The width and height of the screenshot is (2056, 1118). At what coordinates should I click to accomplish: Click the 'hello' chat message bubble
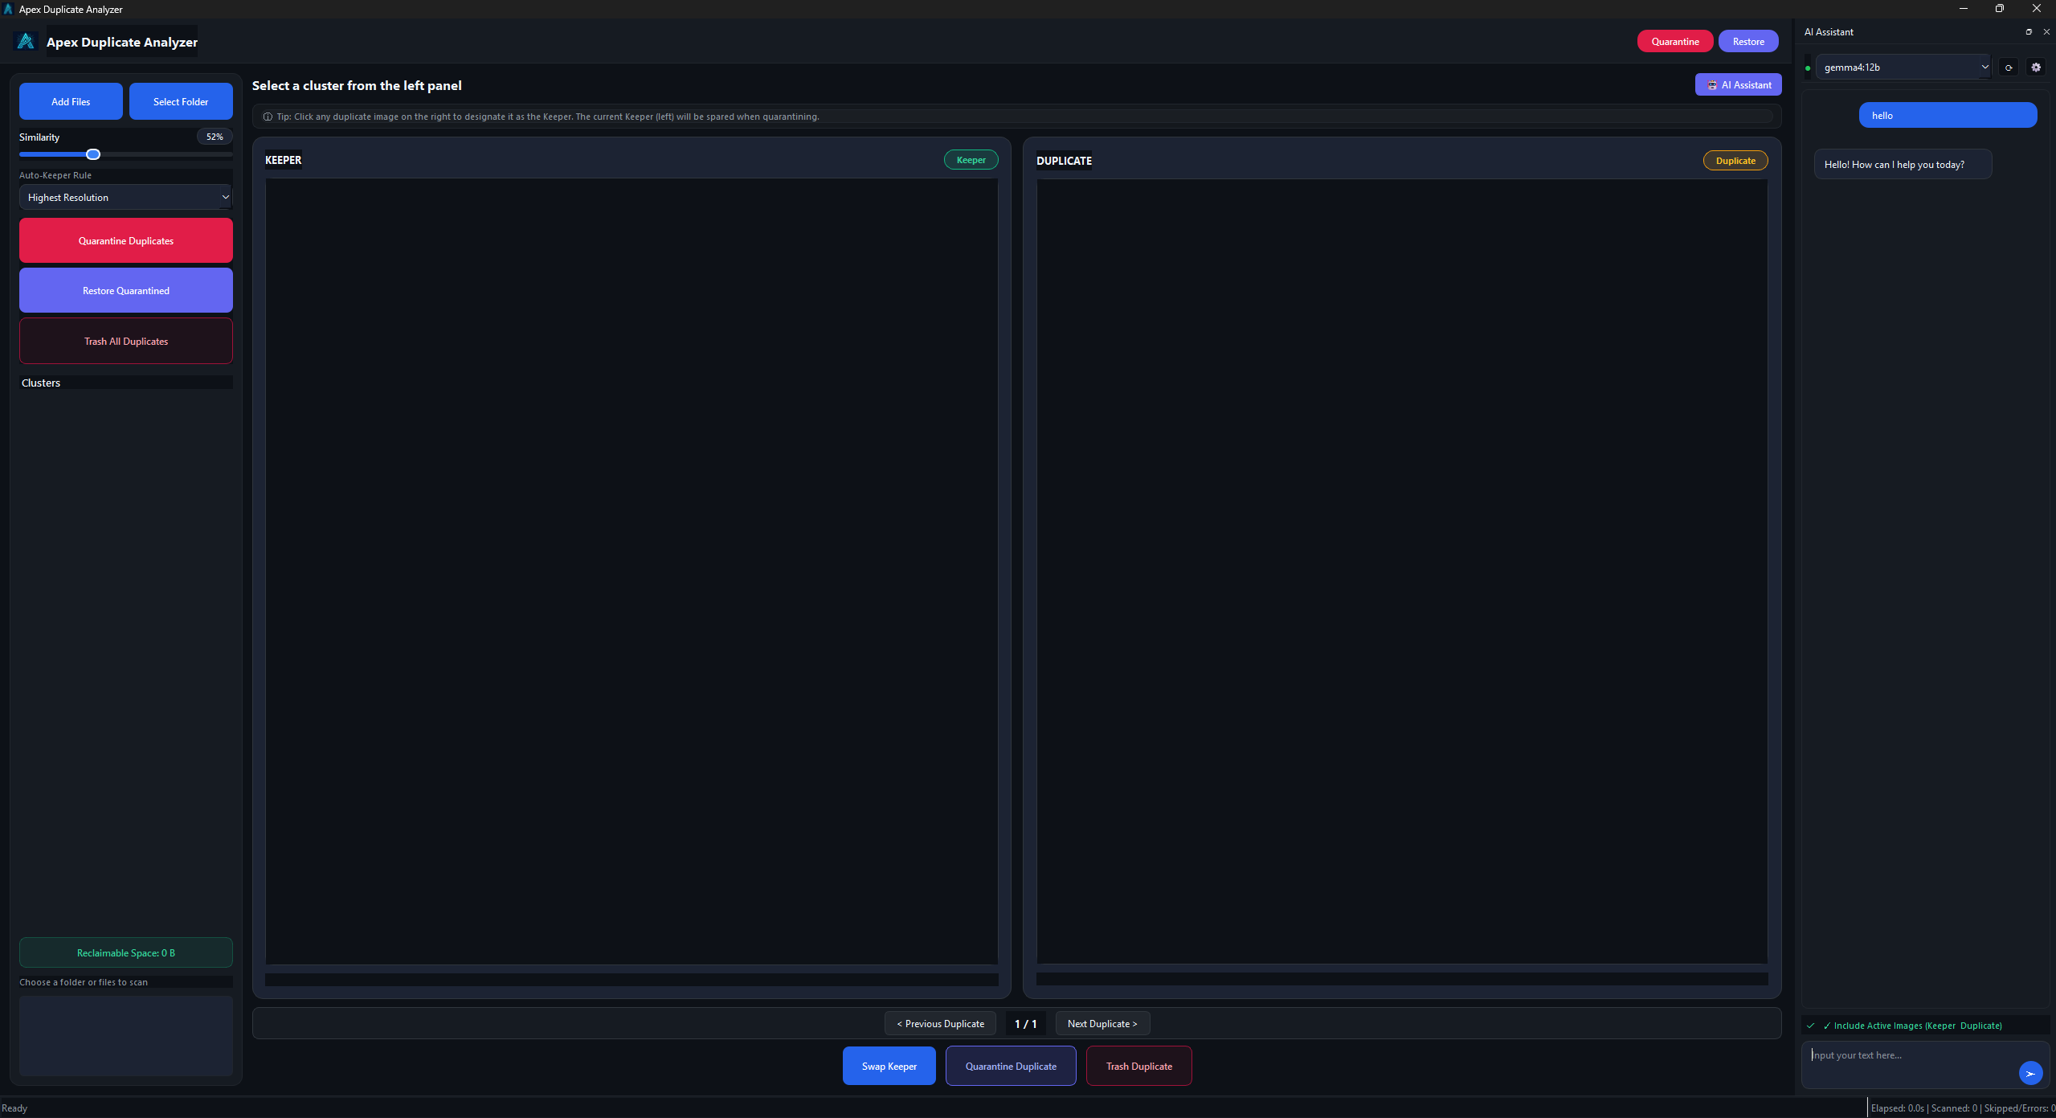[1948, 115]
